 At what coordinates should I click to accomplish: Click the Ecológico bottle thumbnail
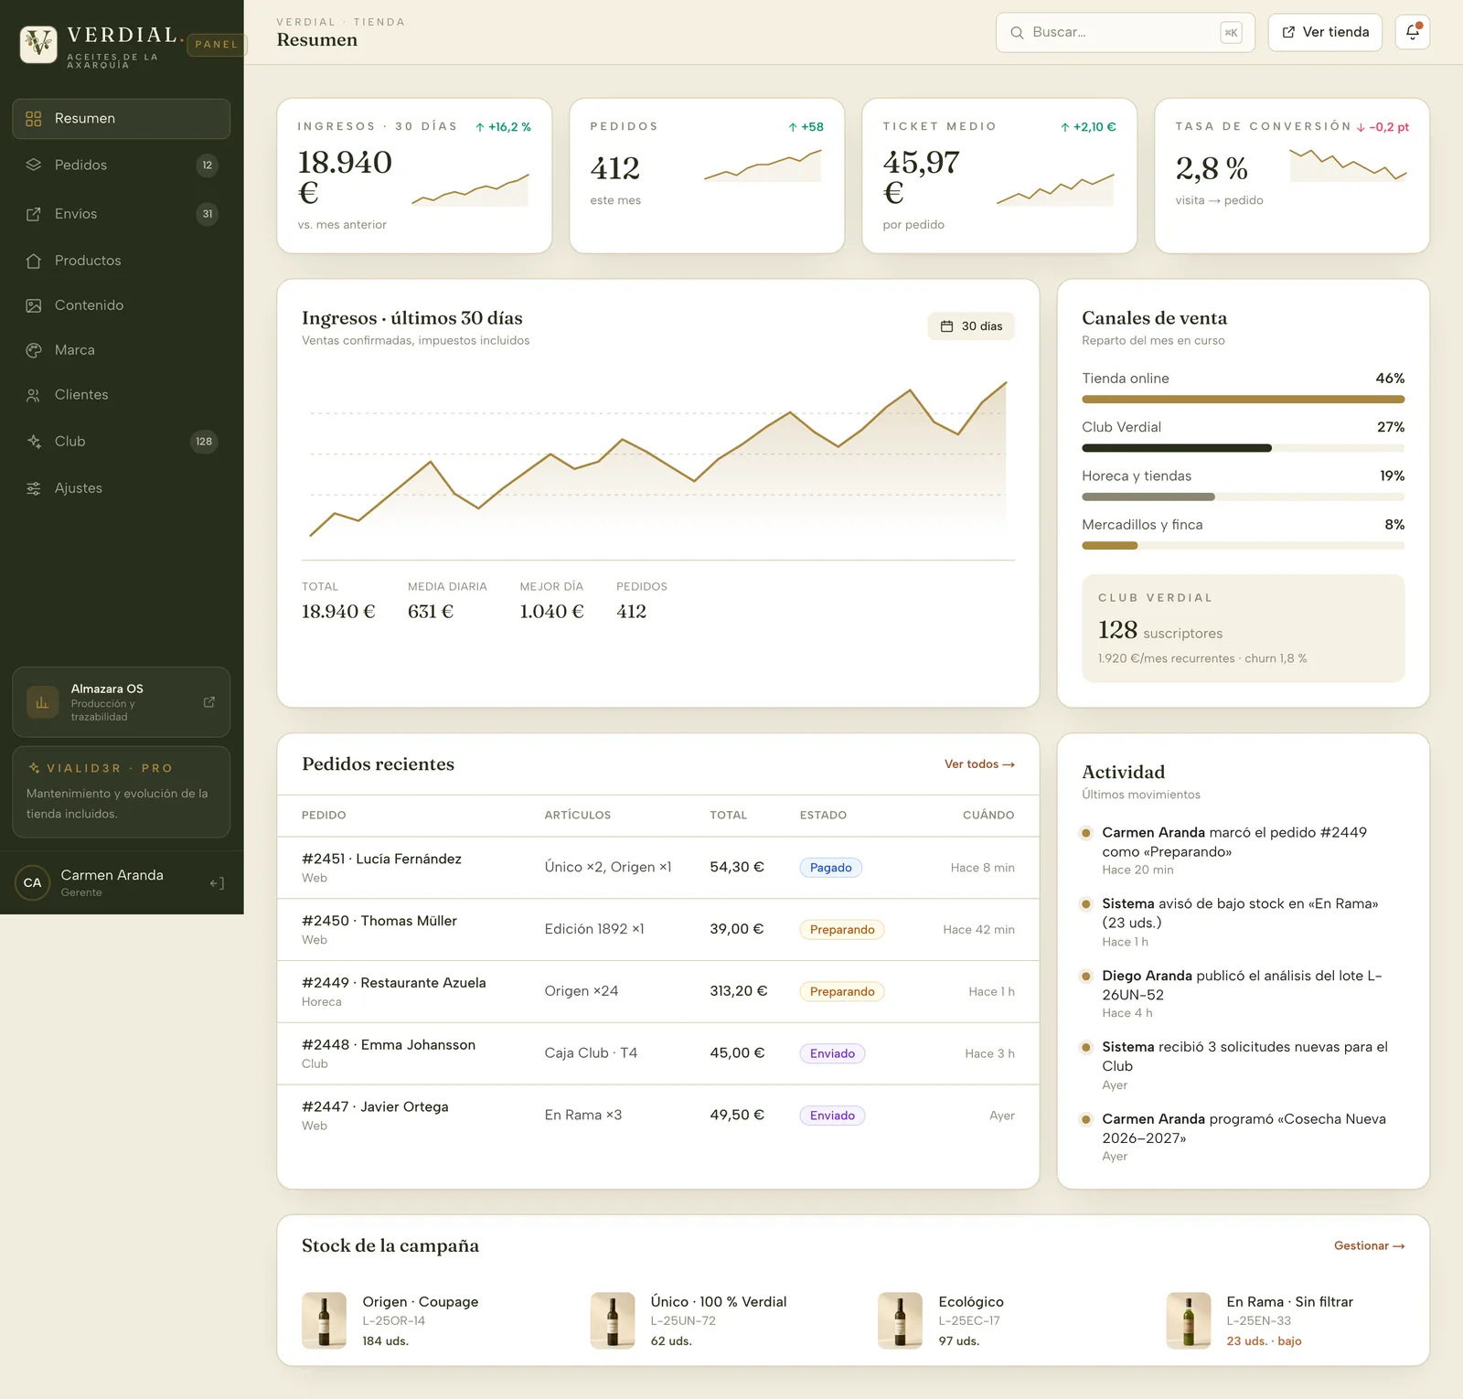[901, 1320]
